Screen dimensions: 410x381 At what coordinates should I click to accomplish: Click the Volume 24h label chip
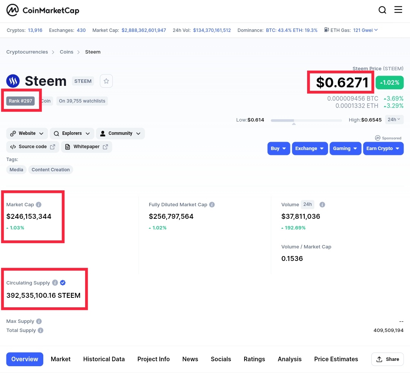click(307, 204)
